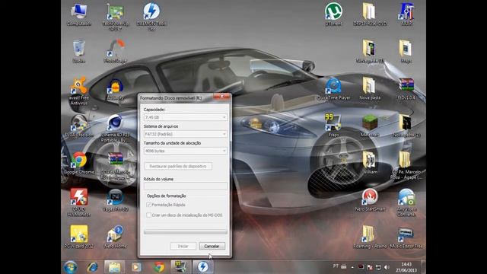Image resolution: width=487 pixels, height=274 pixels.
Task: Select the uTorrent desktop shortcut
Action: click(x=333, y=14)
